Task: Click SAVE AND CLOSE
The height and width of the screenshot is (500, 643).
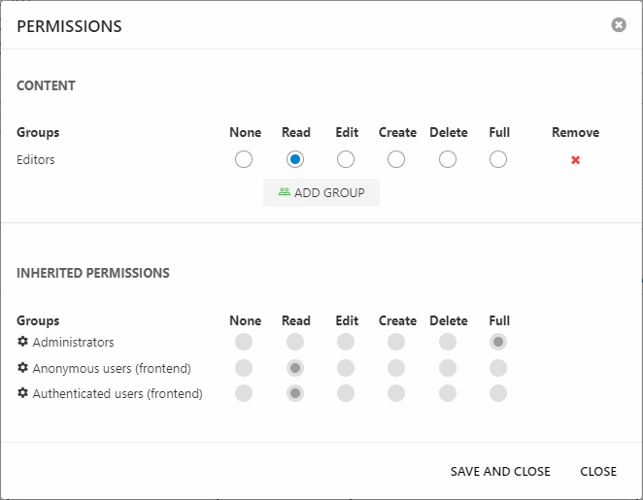Action: [500, 471]
